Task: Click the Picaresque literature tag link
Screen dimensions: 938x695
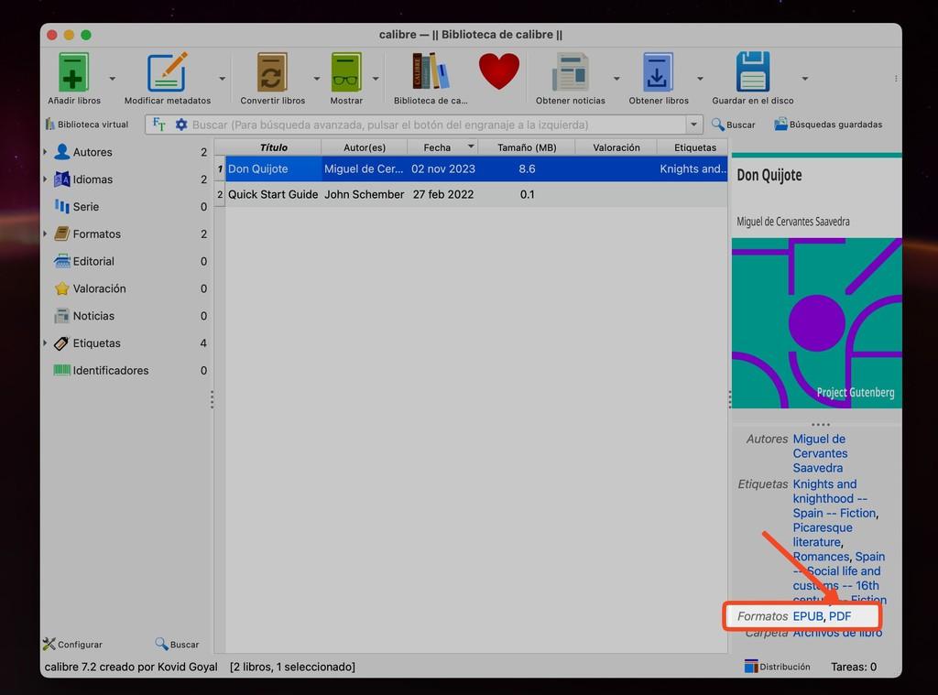Action: click(823, 535)
